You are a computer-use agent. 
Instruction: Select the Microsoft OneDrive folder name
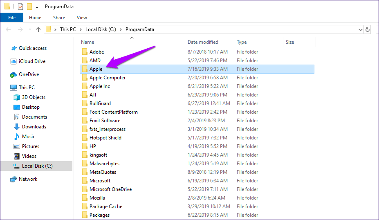[110, 189]
